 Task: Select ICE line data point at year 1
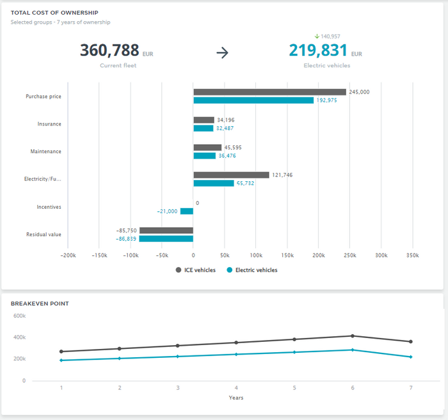(61, 351)
